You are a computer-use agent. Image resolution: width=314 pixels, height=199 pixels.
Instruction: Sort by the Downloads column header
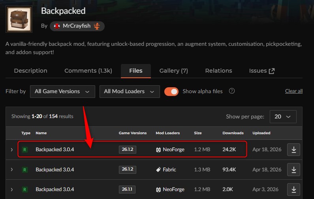[x=233, y=133]
